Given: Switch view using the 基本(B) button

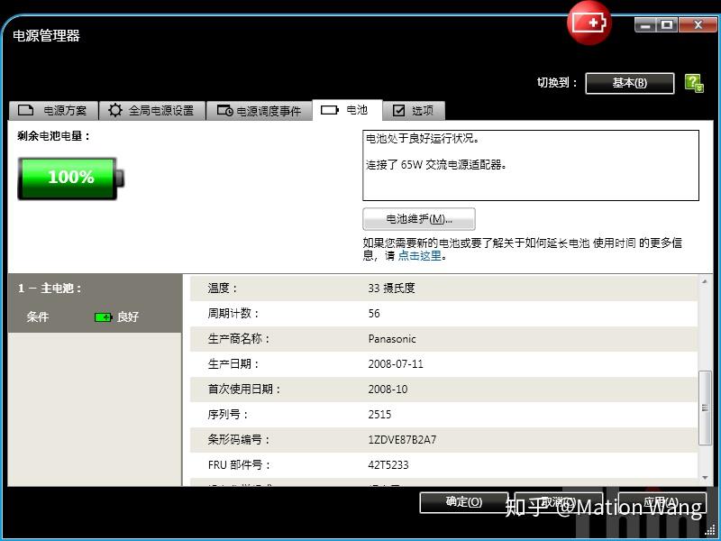Looking at the screenshot, I should pyautogui.click(x=631, y=82).
